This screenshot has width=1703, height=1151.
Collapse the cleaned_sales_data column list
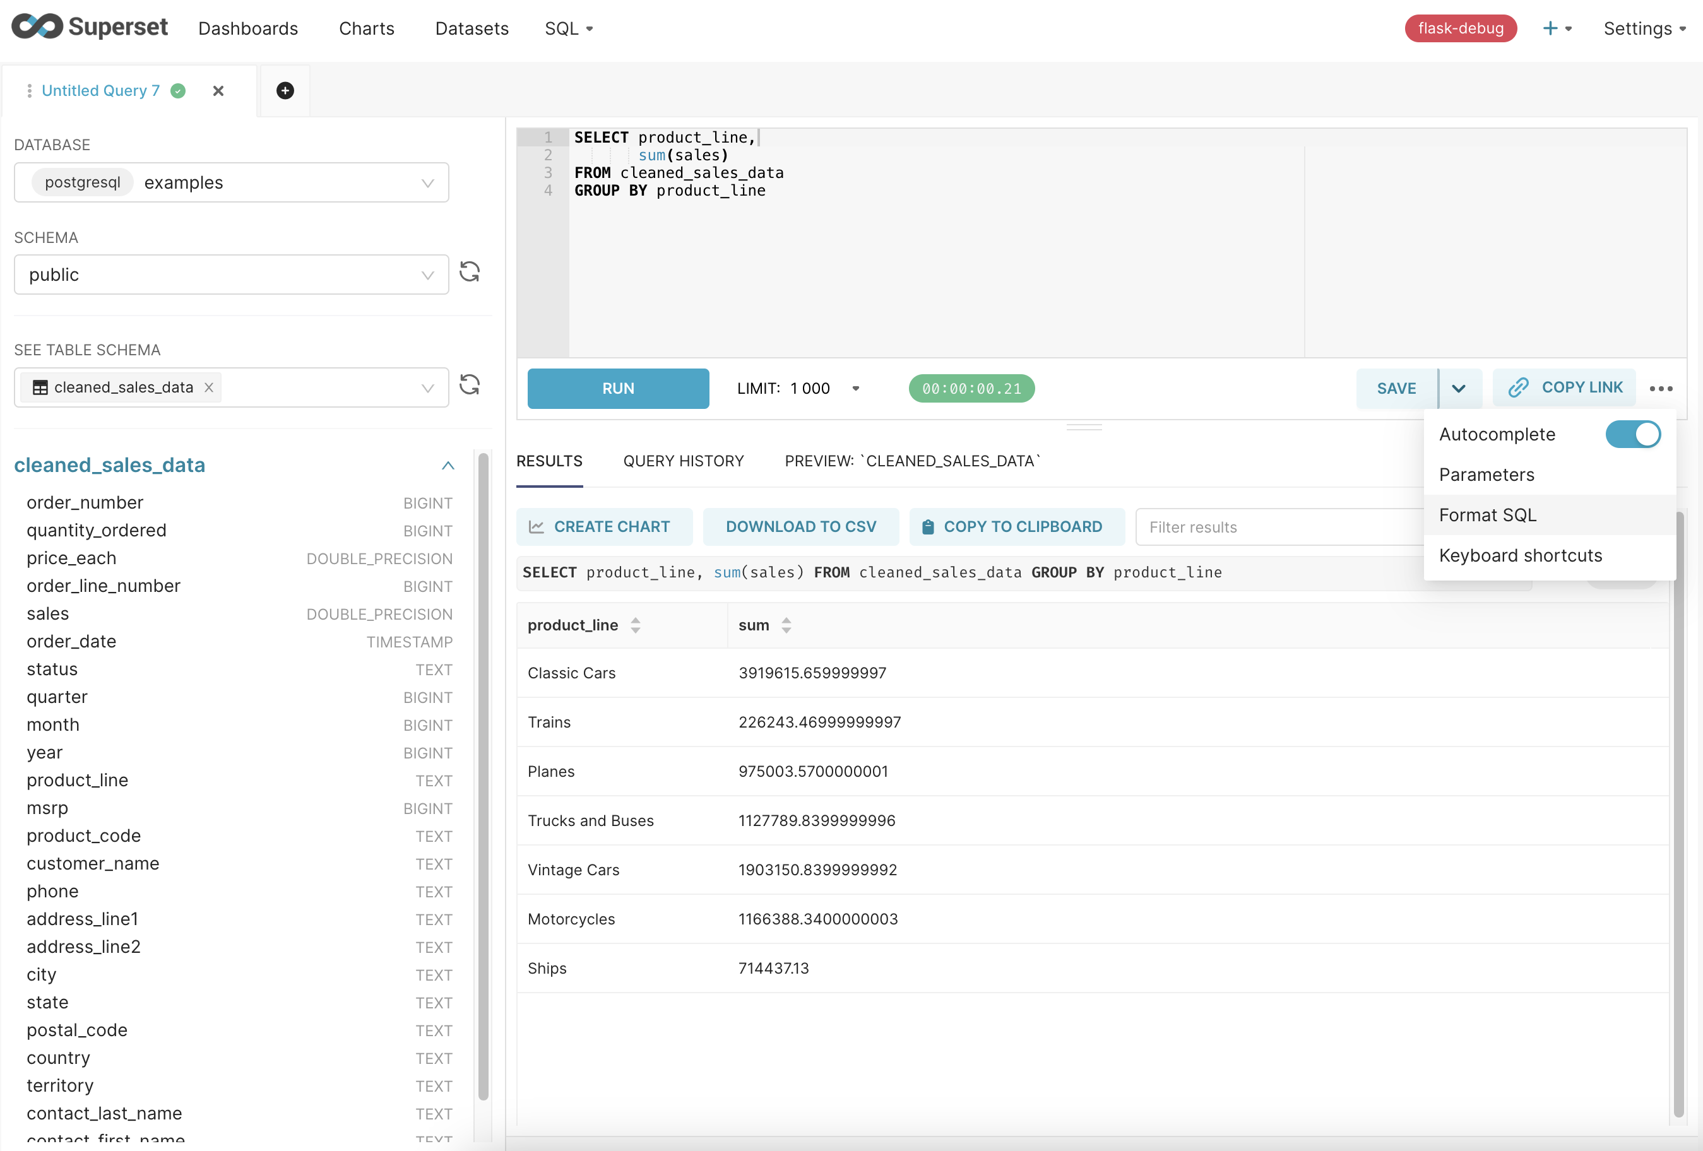pos(448,465)
